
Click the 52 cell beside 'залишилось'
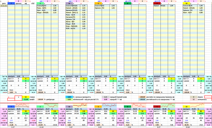(x=194, y=99)
